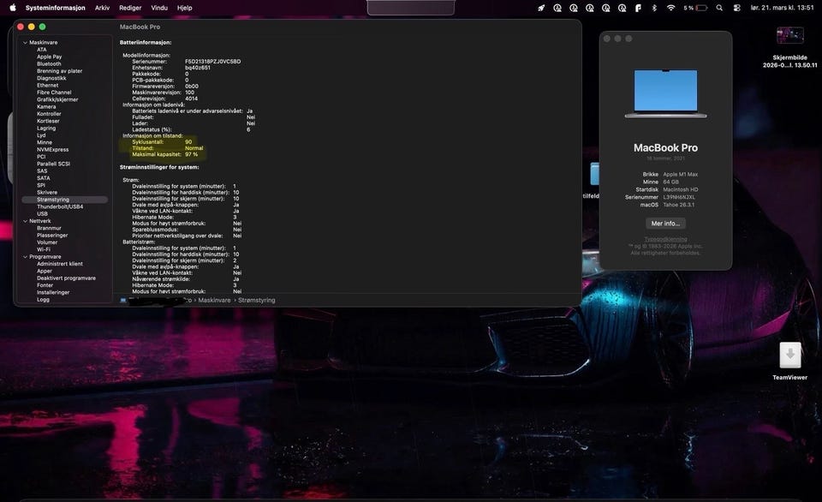Click the 5 % battery indicator

[x=695, y=8]
